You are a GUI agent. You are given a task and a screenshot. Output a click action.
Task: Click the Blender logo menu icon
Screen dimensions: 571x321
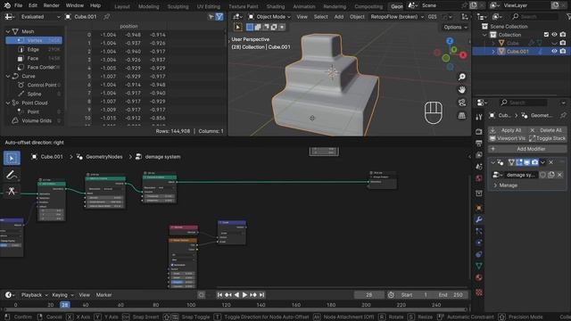pos(7,5)
